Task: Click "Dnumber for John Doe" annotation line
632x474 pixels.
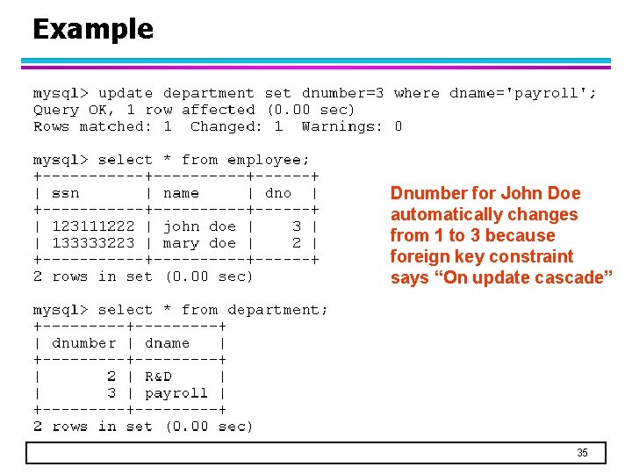Action: (x=485, y=193)
